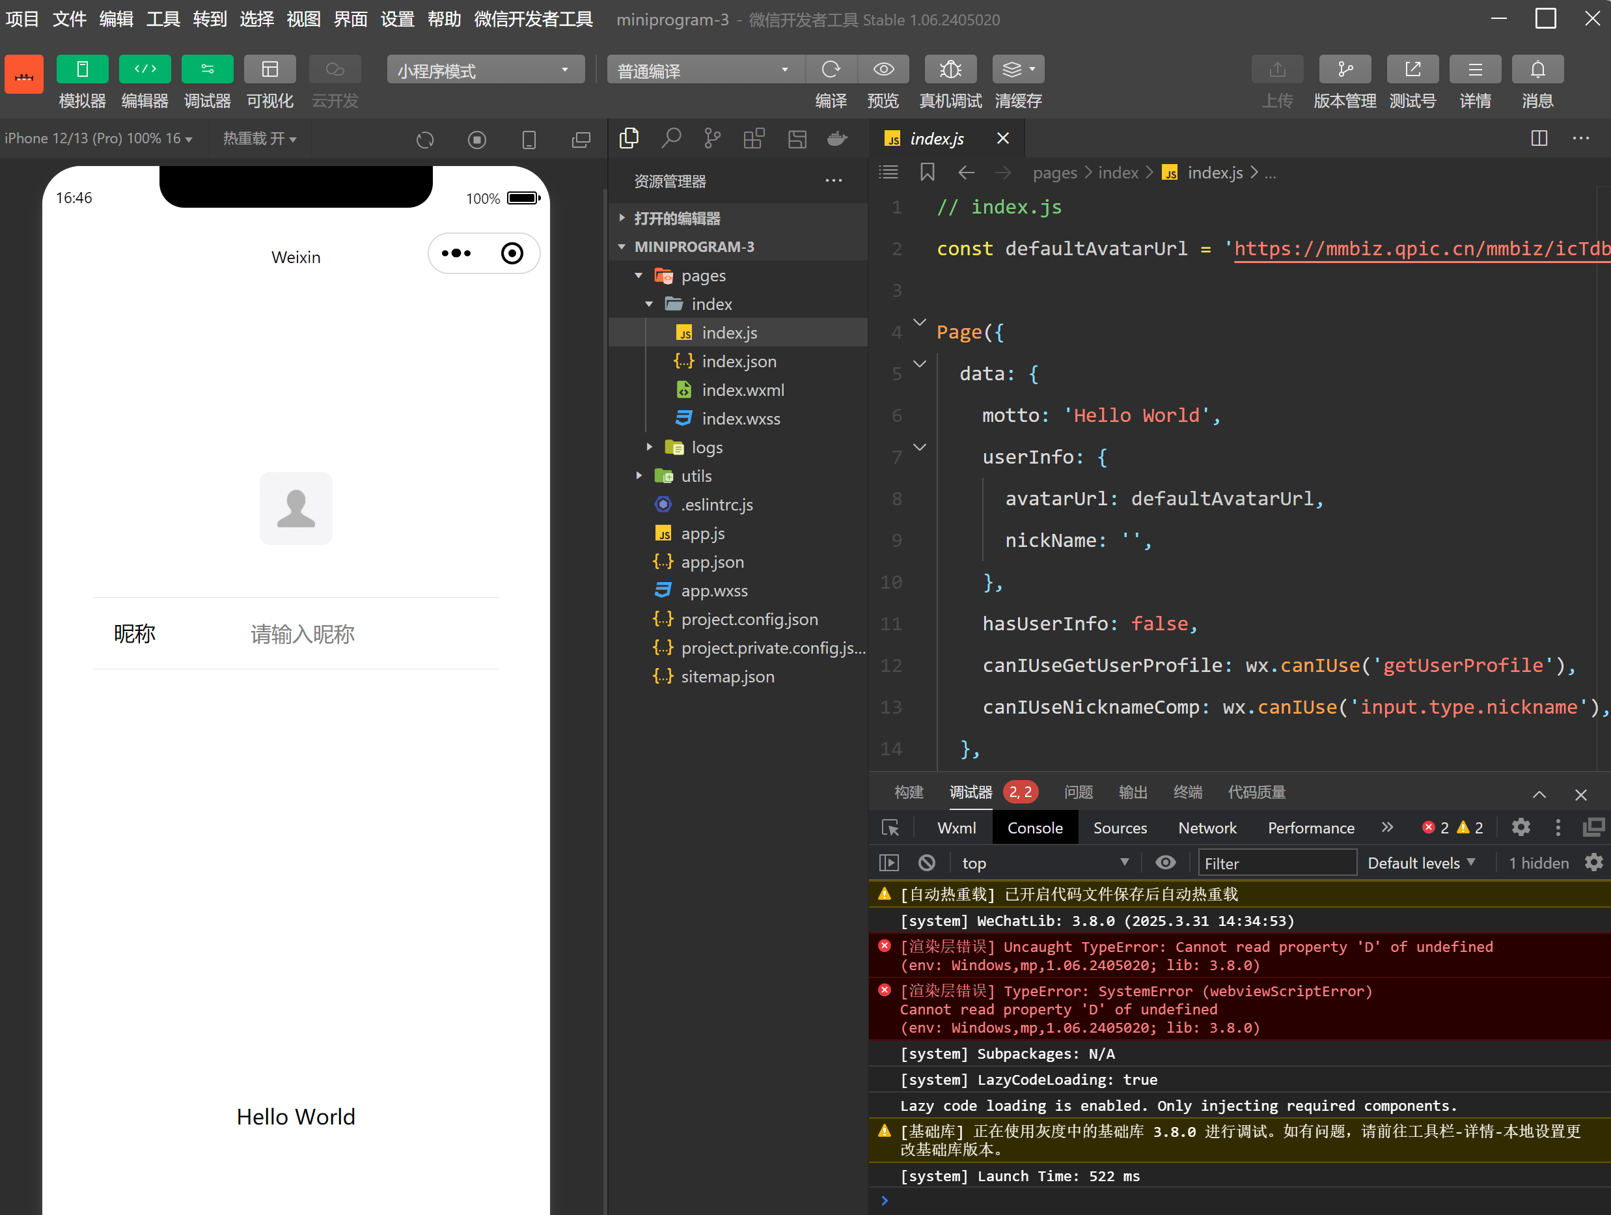Start real device debugging (真机调试)
The width and height of the screenshot is (1611, 1215).
[950, 69]
